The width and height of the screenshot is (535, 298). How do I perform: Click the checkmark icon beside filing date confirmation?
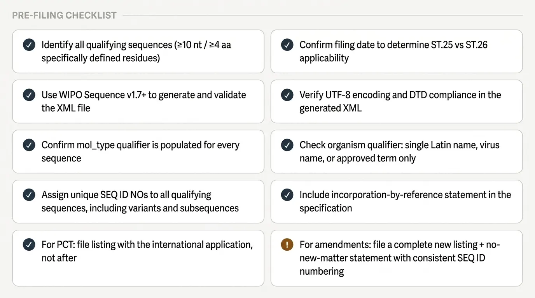pos(287,45)
